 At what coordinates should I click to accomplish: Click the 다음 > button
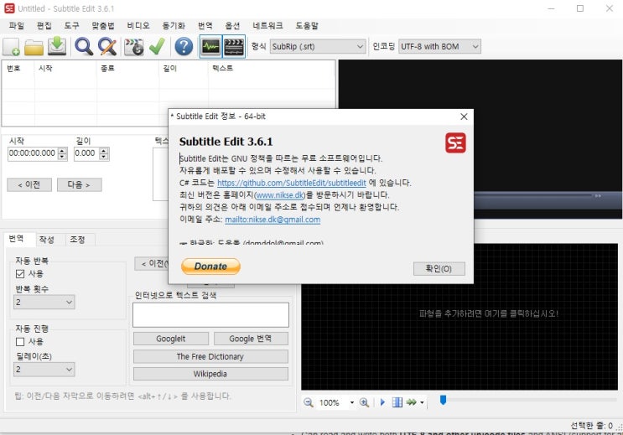[x=79, y=184]
